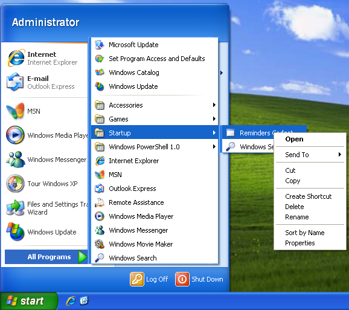The width and height of the screenshot is (349, 310).
Task: Click the pinned Outlook Express E-mail icon
Action: click(x=15, y=82)
